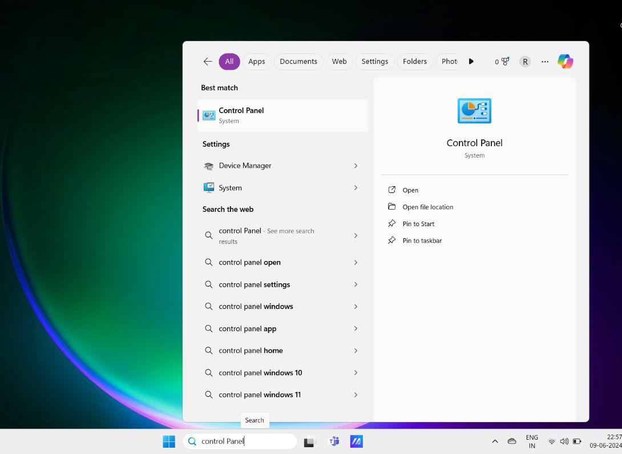Expand chevron beside control panel windows
The image size is (622, 454).
[x=356, y=307]
